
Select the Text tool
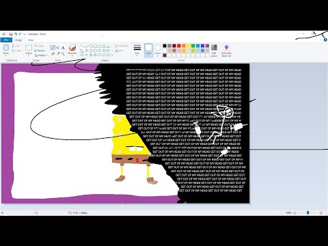point(63,48)
